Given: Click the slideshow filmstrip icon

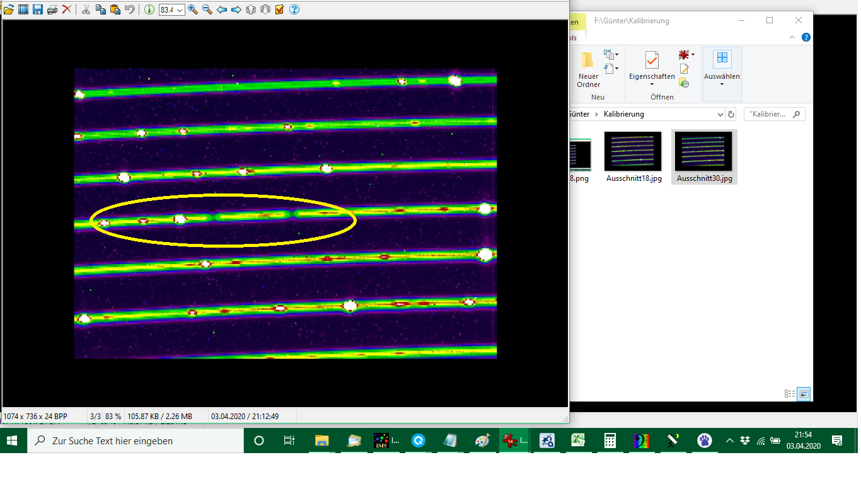Looking at the screenshot, I should (23, 9).
